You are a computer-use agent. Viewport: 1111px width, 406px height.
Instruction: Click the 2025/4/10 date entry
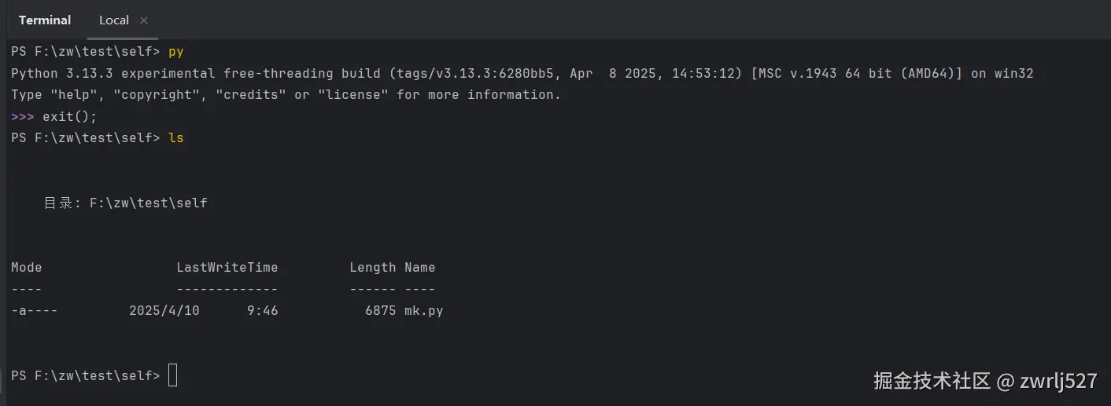[164, 310]
